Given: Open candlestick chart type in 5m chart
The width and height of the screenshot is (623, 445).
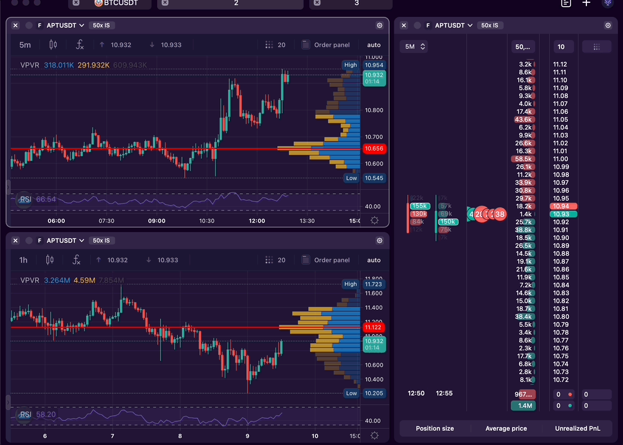Looking at the screenshot, I should [53, 44].
